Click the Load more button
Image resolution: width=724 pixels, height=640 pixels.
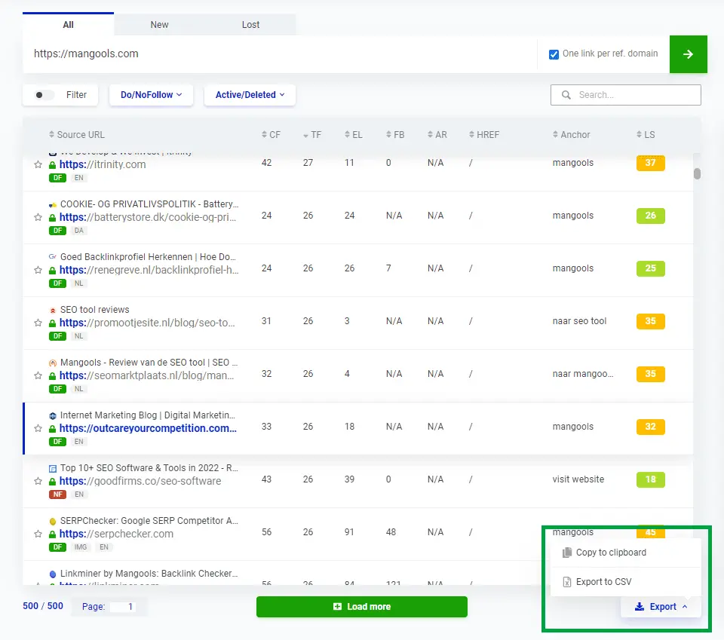pyautogui.click(x=361, y=607)
